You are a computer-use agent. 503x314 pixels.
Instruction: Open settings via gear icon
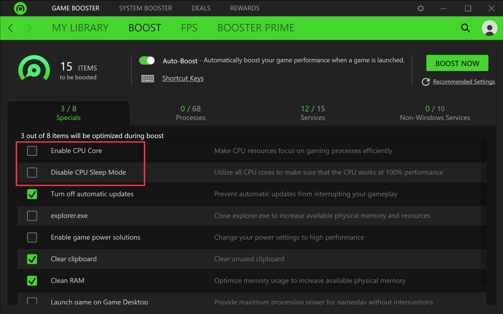421,8
